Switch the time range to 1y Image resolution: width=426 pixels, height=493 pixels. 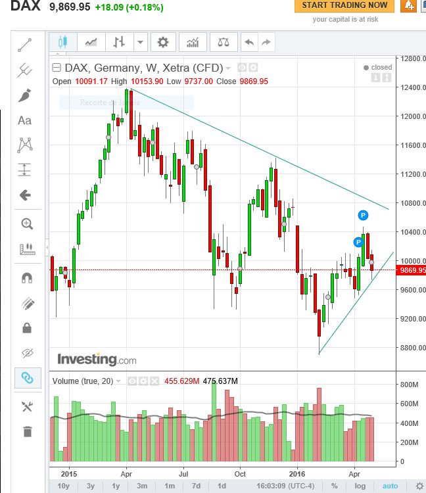click(116, 486)
